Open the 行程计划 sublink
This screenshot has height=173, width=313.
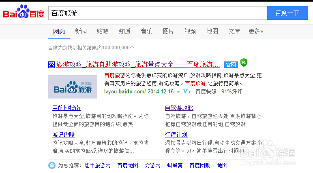176,135
